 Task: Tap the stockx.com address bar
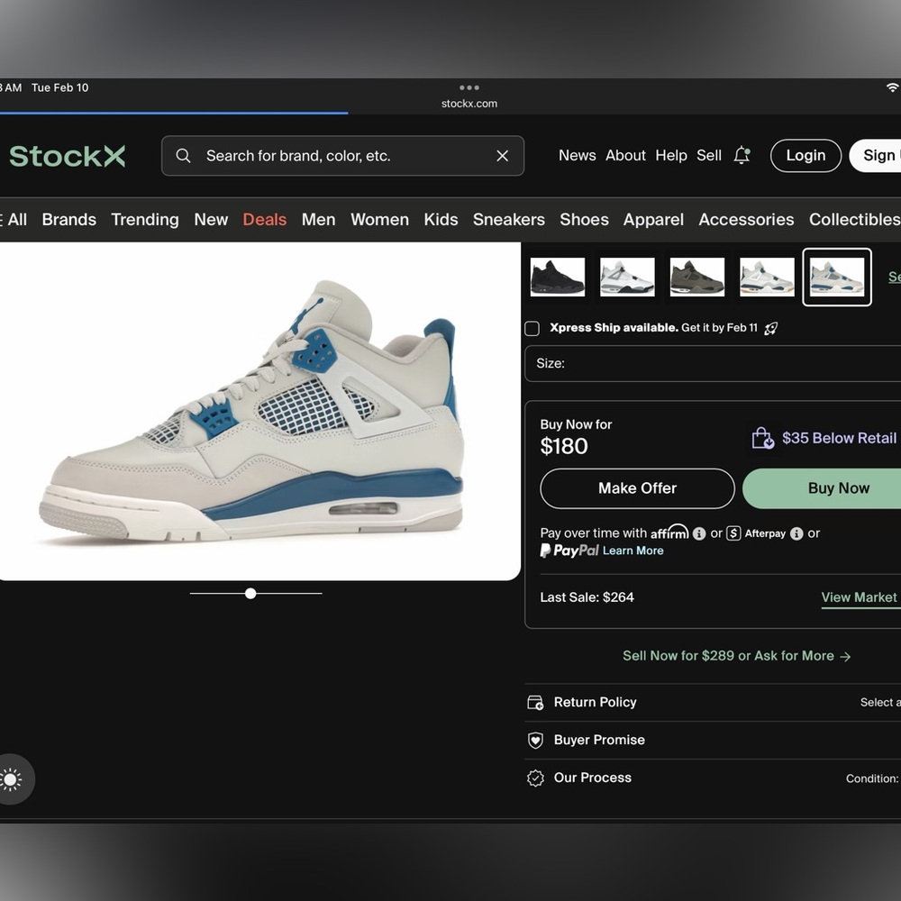coord(469,104)
